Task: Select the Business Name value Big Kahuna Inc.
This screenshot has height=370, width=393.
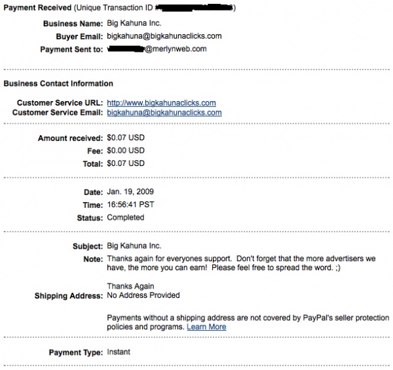Action: click(134, 24)
